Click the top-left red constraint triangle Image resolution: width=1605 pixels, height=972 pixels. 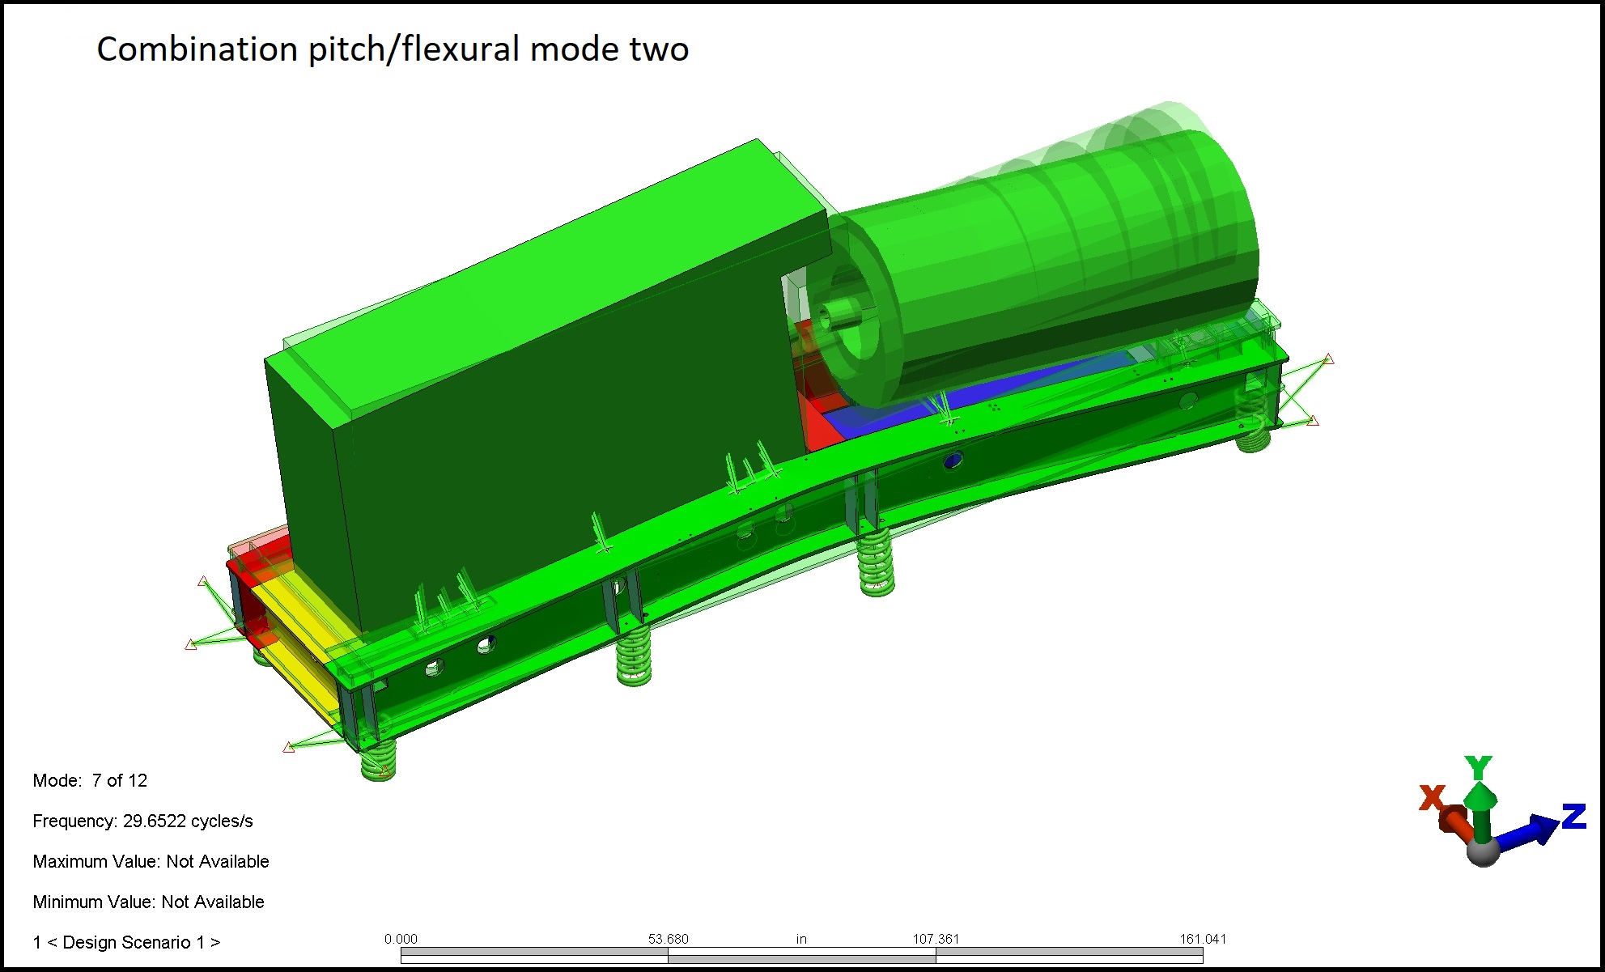click(203, 581)
